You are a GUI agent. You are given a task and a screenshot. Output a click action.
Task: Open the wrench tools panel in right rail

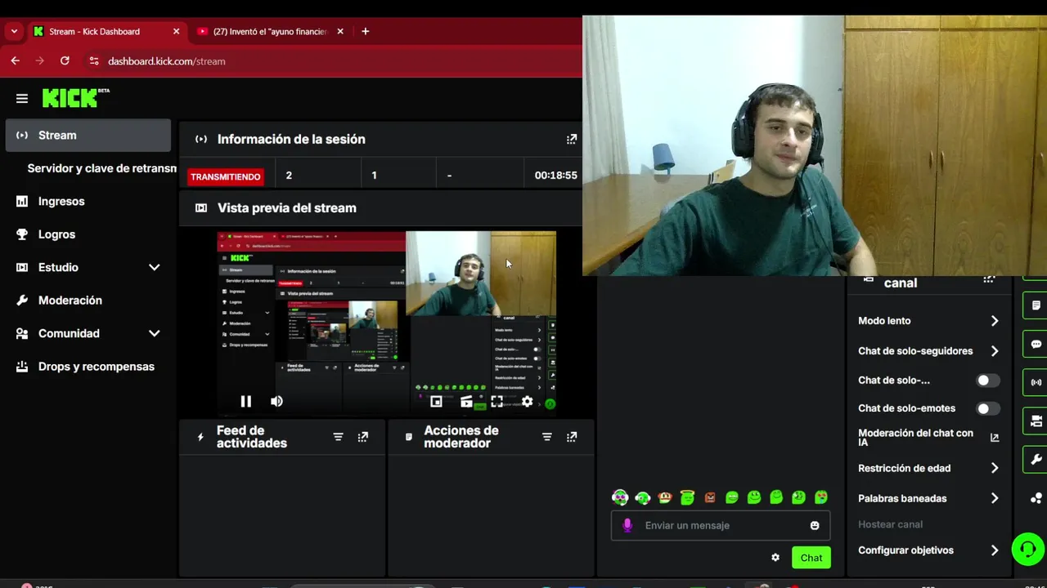point(1036,460)
